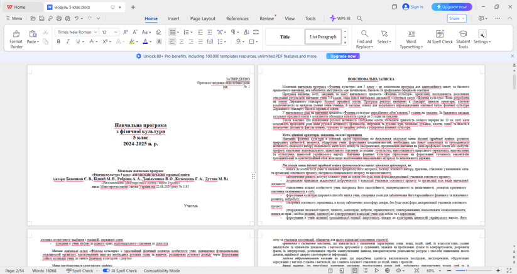The height and width of the screenshot is (274, 517).
Task: Expand the font size 12 dropdown
Action: pos(116,32)
